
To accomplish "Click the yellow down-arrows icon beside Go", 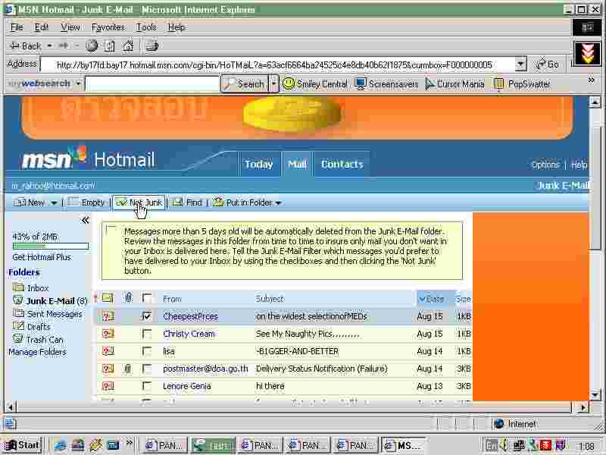I will (x=588, y=54).
